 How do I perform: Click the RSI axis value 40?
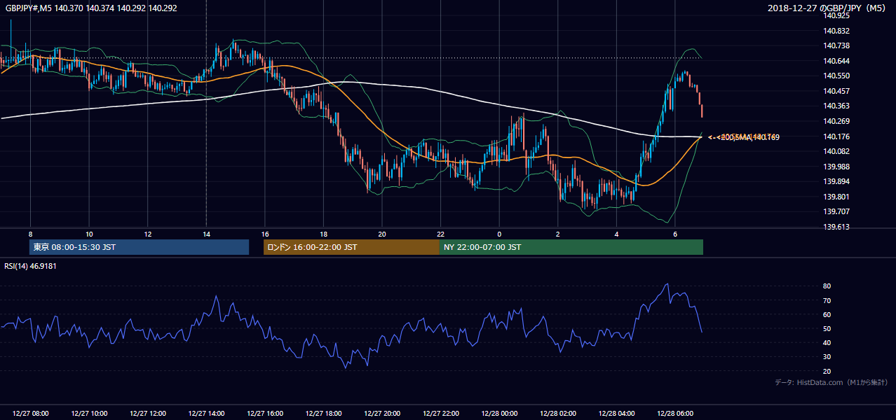[827, 342]
